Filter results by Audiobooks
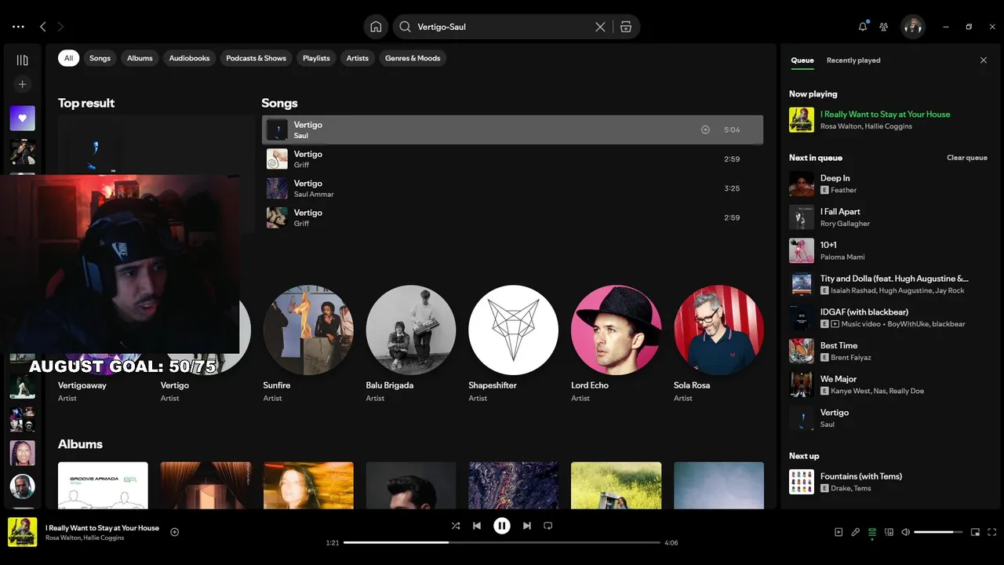Viewport: 1004px width, 565px height. (x=189, y=58)
